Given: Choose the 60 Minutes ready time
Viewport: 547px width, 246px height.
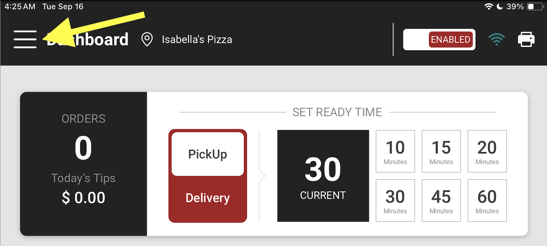Looking at the screenshot, I should 487,201.
